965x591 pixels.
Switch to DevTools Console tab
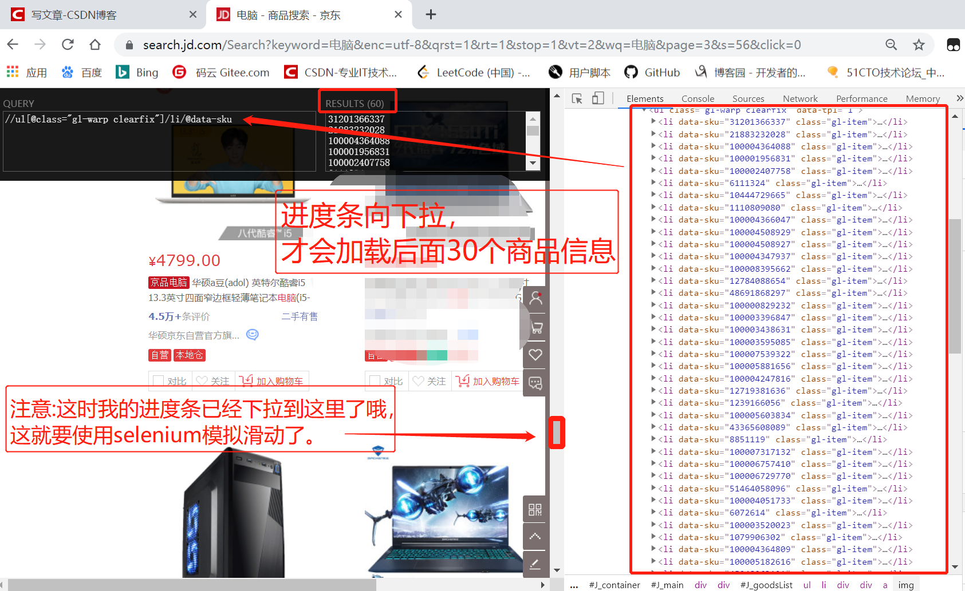click(x=698, y=98)
